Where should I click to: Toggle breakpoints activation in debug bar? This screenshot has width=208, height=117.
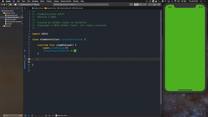[x=29, y=116]
